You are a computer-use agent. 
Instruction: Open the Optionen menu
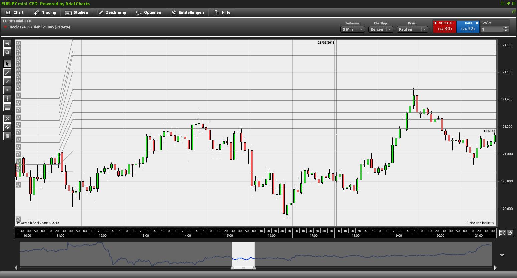[148, 12]
